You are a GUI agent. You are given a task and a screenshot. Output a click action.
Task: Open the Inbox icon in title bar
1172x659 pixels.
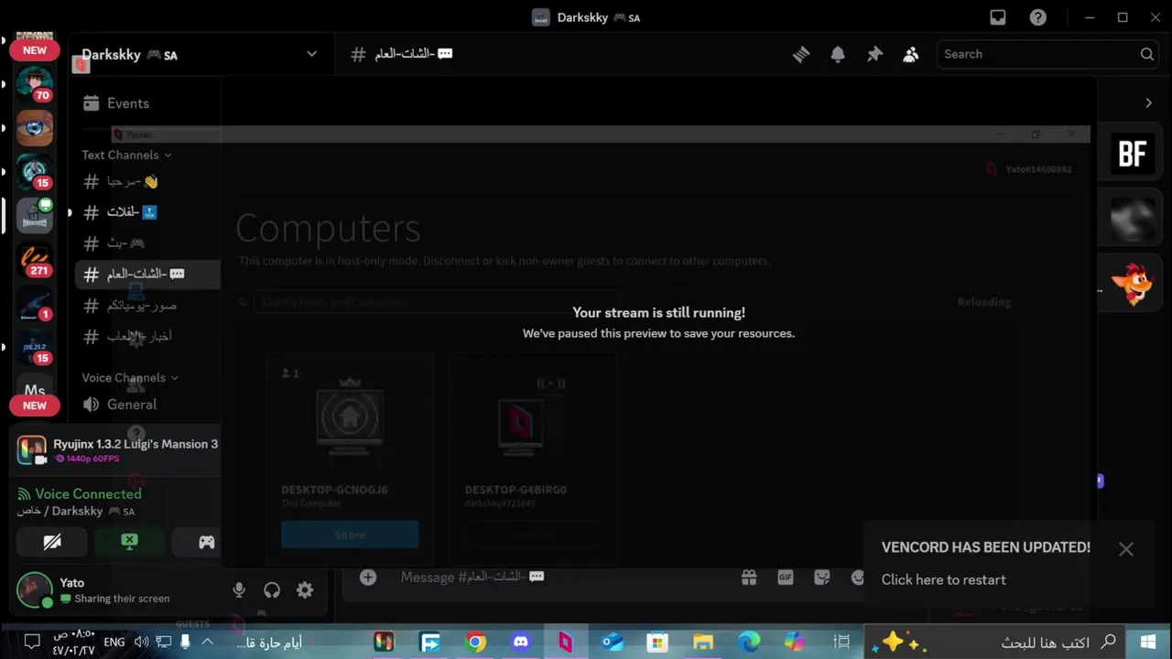[998, 17]
